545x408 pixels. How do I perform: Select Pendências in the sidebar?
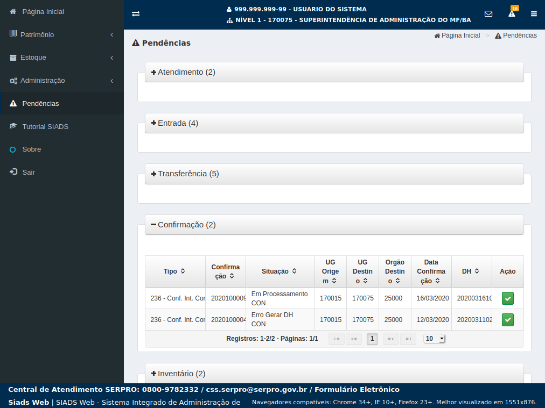click(62, 103)
